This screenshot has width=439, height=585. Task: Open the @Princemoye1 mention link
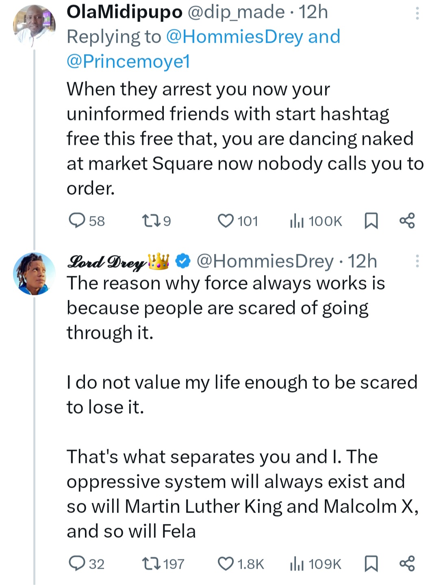click(128, 61)
